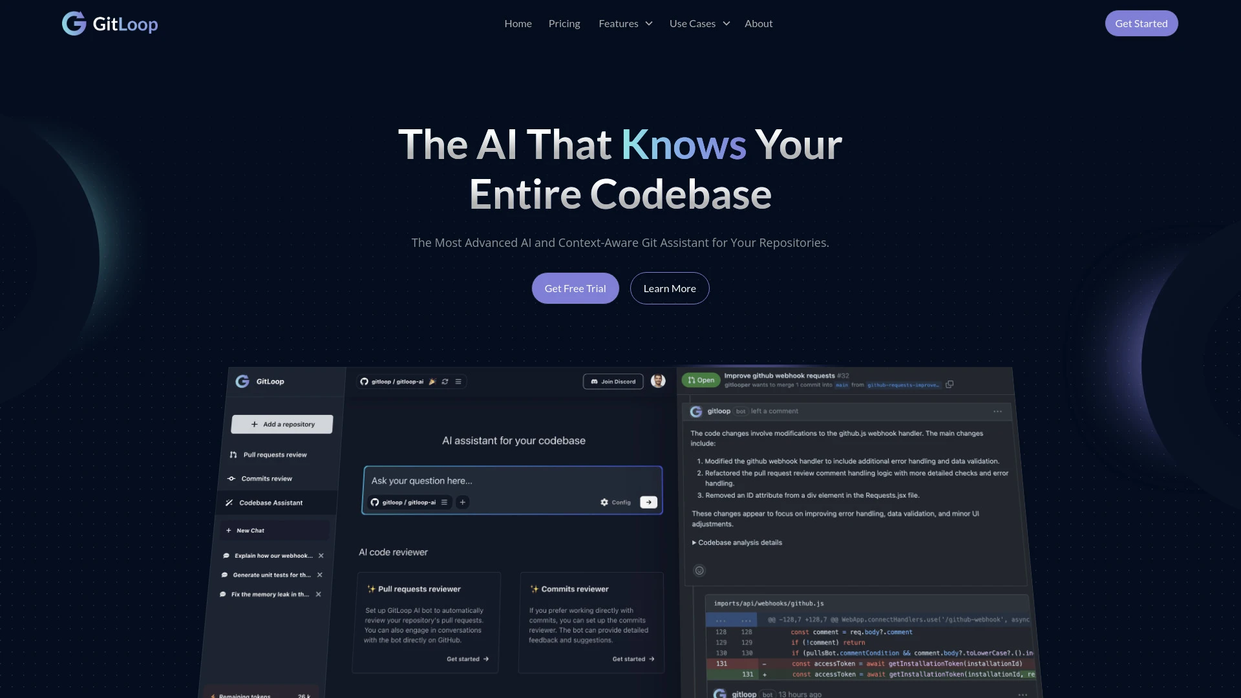Open the Pricing menu item
This screenshot has height=698, width=1241.
564,23
